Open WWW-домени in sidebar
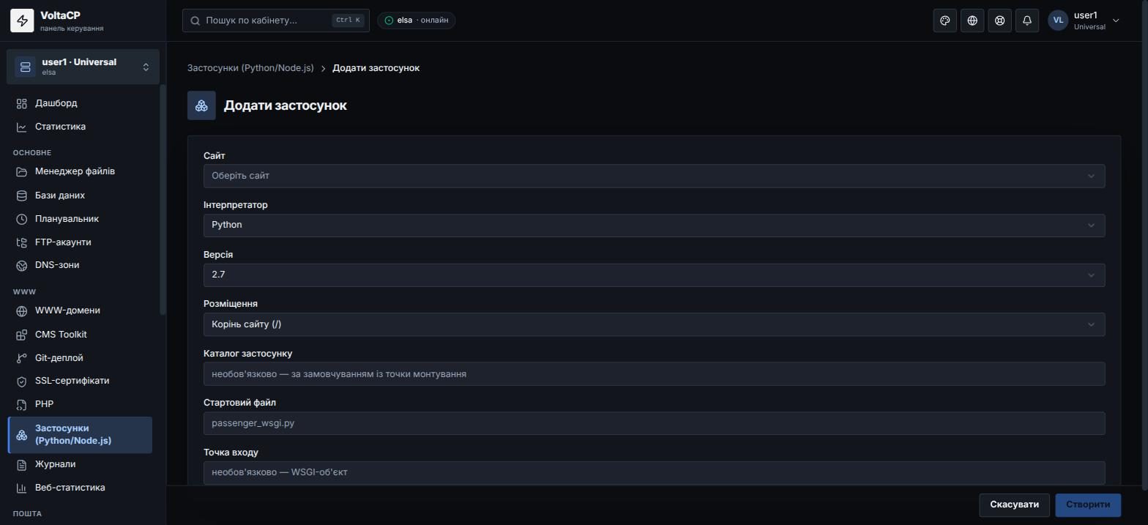Screen dimensions: 1148x525 pyautogui.click(x=80, y=310)
